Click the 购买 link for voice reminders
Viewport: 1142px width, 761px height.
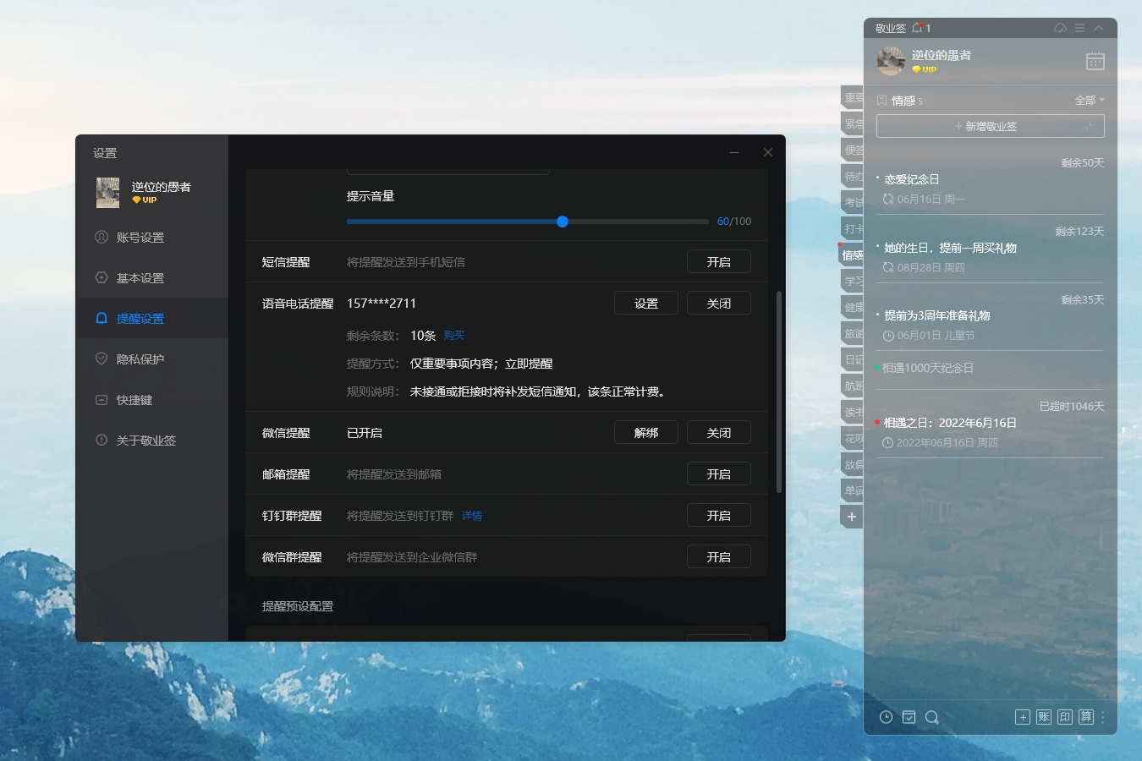click(454, 336)
